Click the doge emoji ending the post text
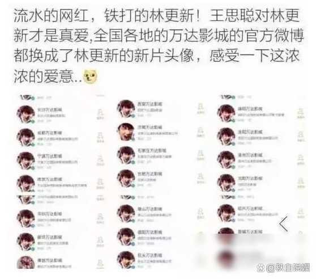Image resolution: width=316 pixels, height=279 pixels. point(90,77)
